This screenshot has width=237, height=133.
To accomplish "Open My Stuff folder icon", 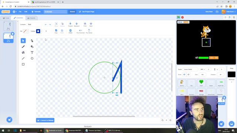I will (x=217, y=11).
